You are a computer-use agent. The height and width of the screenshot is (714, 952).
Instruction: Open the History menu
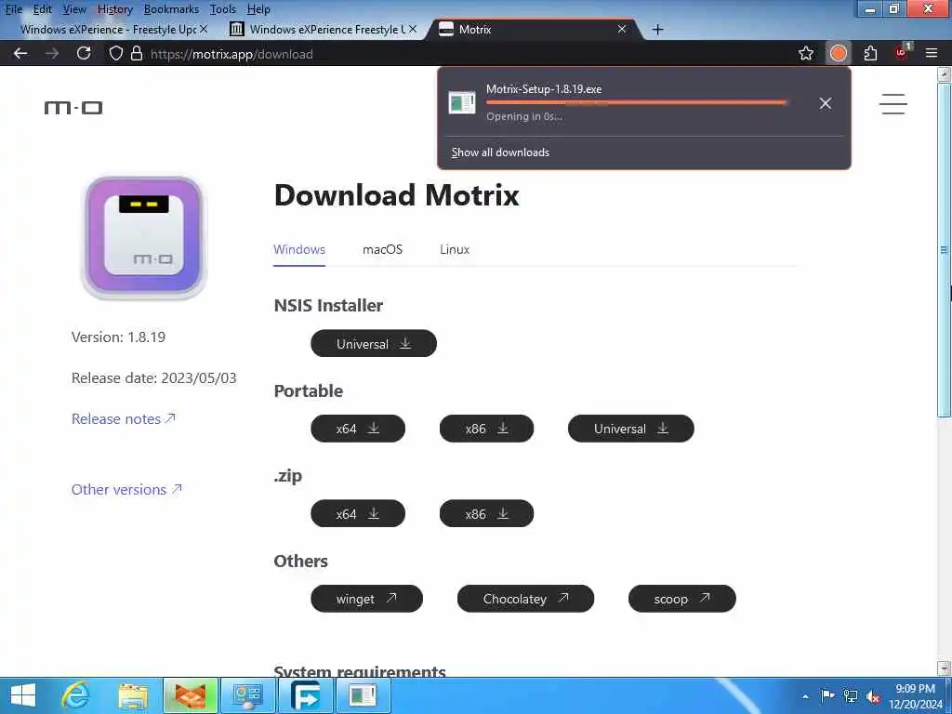coord(114,9)
